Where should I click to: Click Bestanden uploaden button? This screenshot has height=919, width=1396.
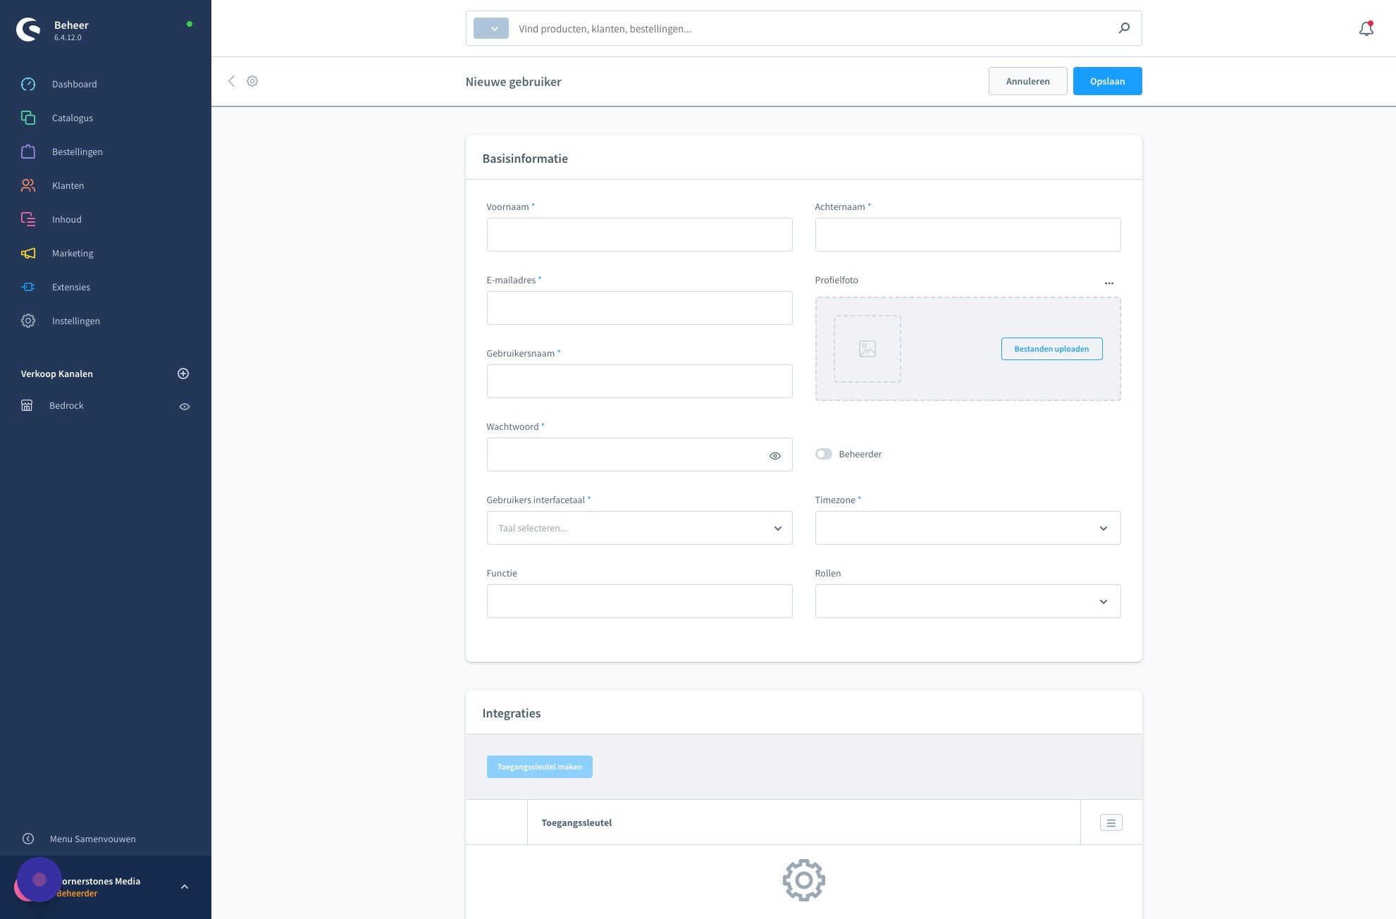[x=1051, y=349]
